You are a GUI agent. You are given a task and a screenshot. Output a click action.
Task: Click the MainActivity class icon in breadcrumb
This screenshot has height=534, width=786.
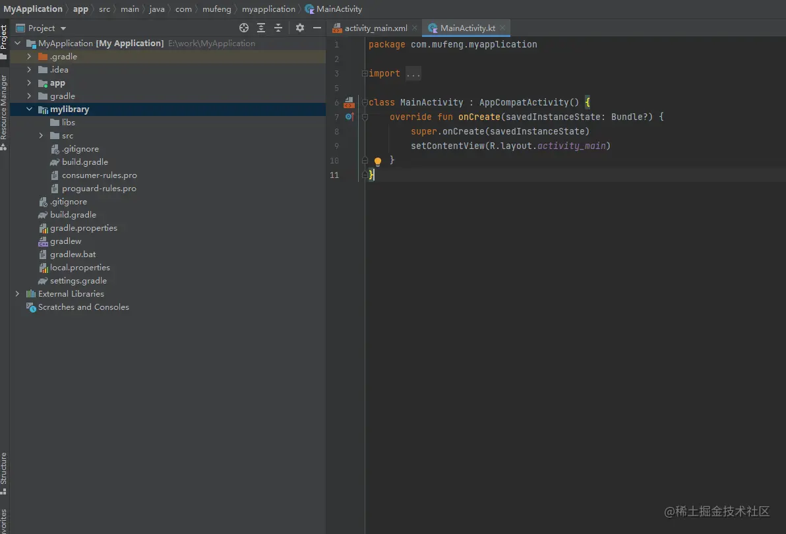pyautogui.click(x=309, y=9)
